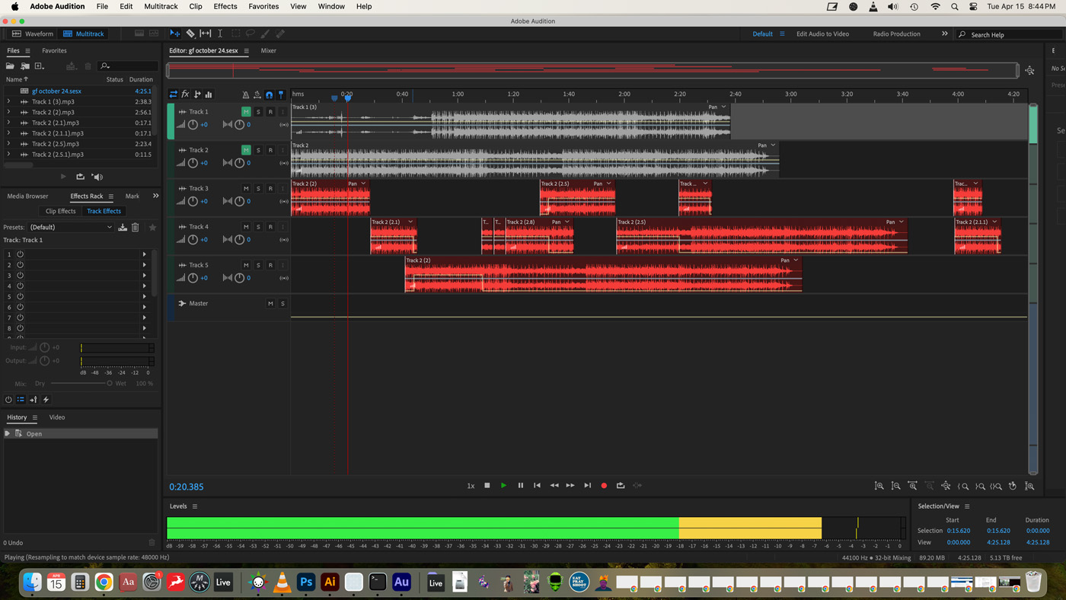
Task: Stop playback with the Stop button
Action: (x=487, y=486)
